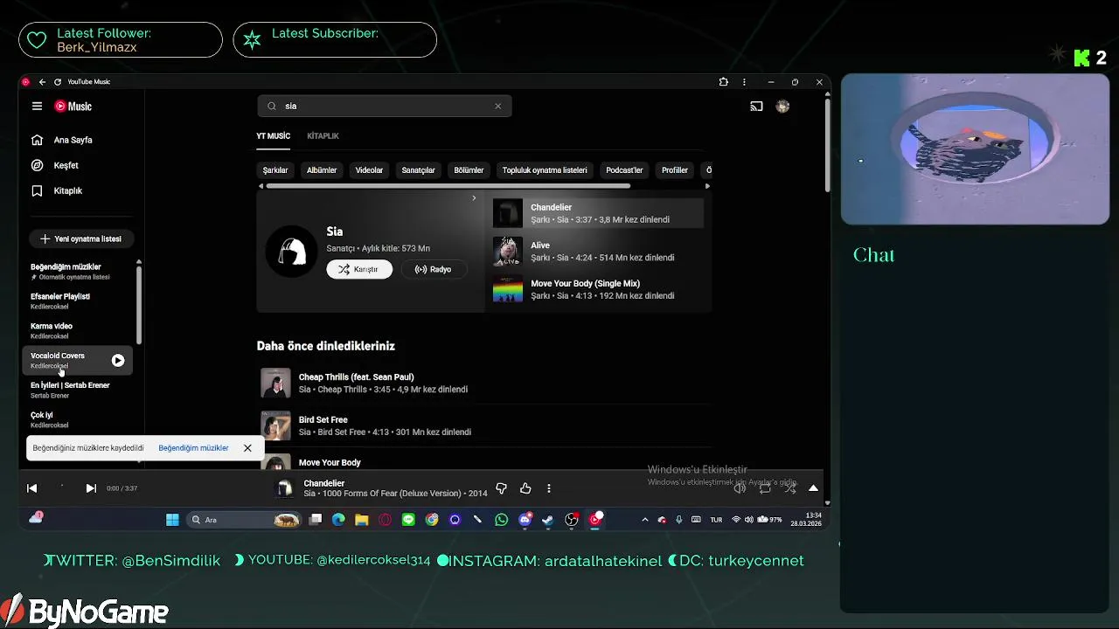Open the hamburger menu in YouTube Music
1119x629 pixels.
coord(37,106)
